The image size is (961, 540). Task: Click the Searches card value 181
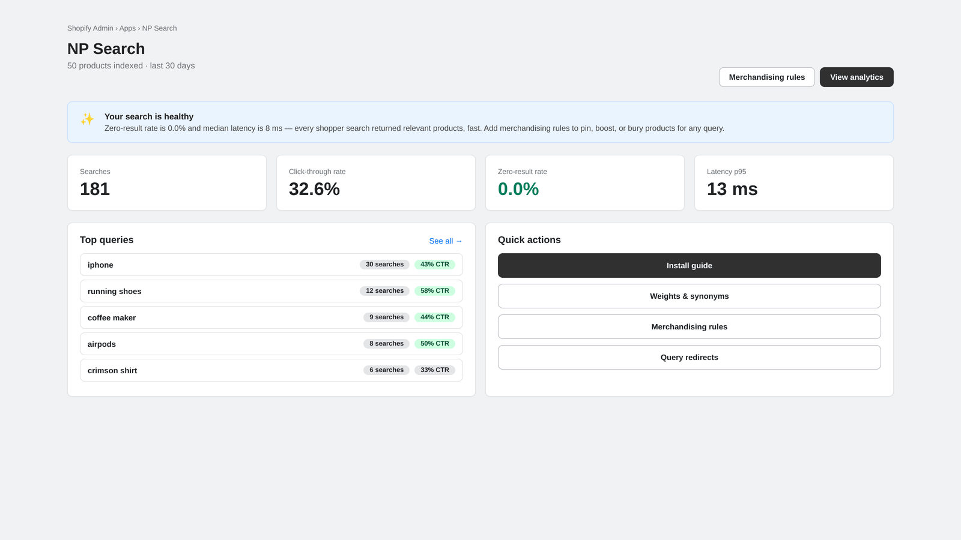[x=95, y=189]
